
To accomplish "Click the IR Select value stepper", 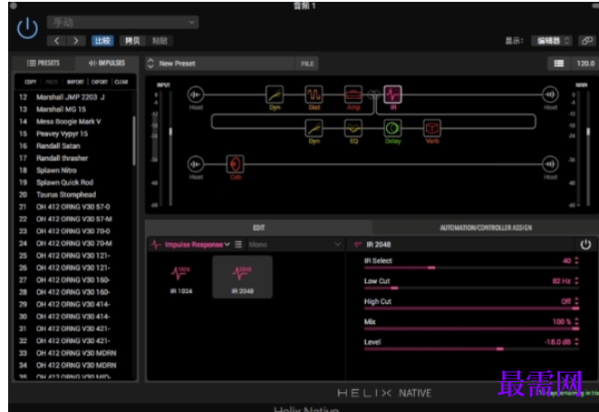I will click(576, 260).
